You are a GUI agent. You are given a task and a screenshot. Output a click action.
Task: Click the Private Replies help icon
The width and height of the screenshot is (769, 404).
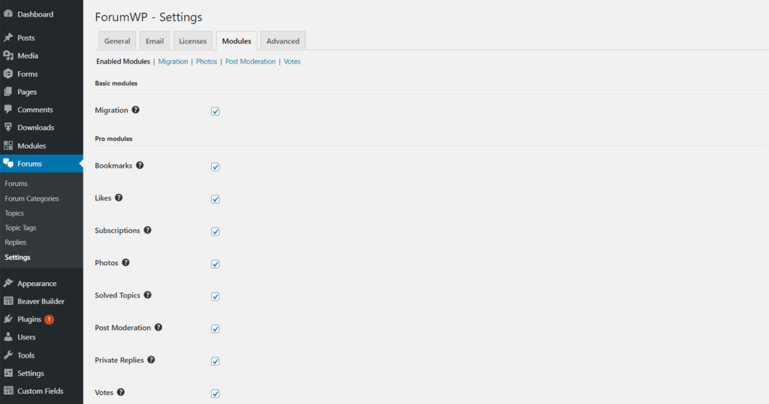(x=151, y=360)
